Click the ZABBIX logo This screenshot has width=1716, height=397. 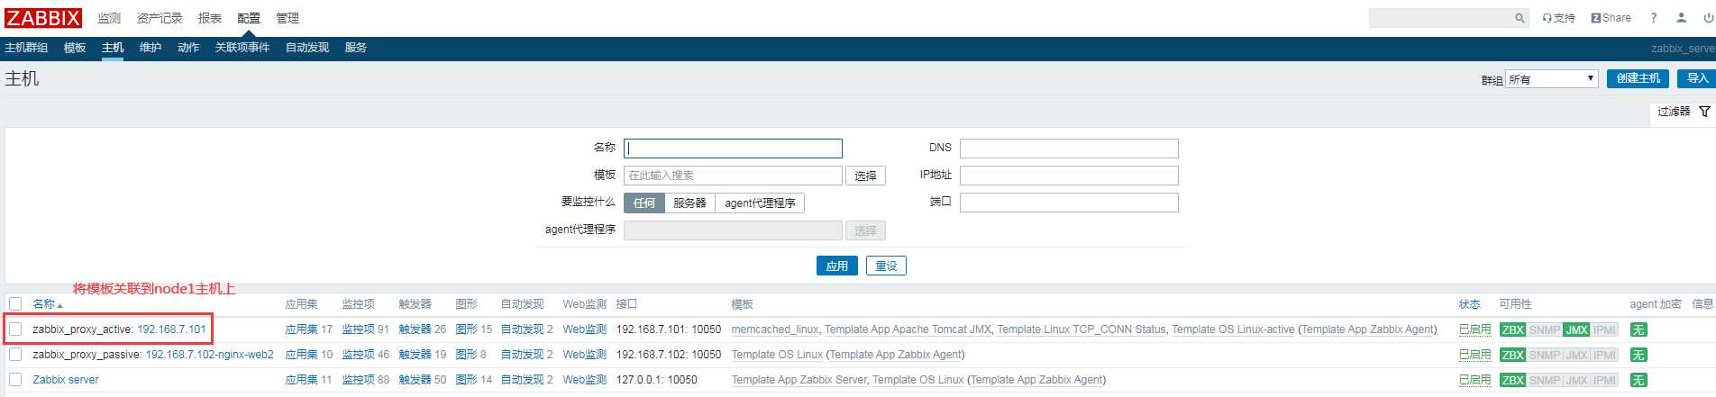pyautogui.click(x=43, y=18)
